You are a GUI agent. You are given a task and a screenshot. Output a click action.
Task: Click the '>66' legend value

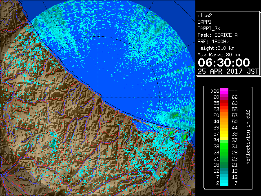click(215, 91)
